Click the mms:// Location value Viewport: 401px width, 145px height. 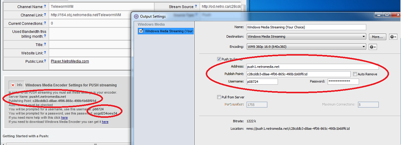coord(298,128)
